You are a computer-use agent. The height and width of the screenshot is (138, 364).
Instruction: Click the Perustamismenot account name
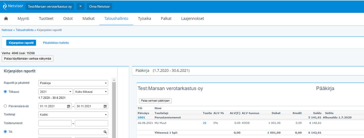[x=168, y=117]
